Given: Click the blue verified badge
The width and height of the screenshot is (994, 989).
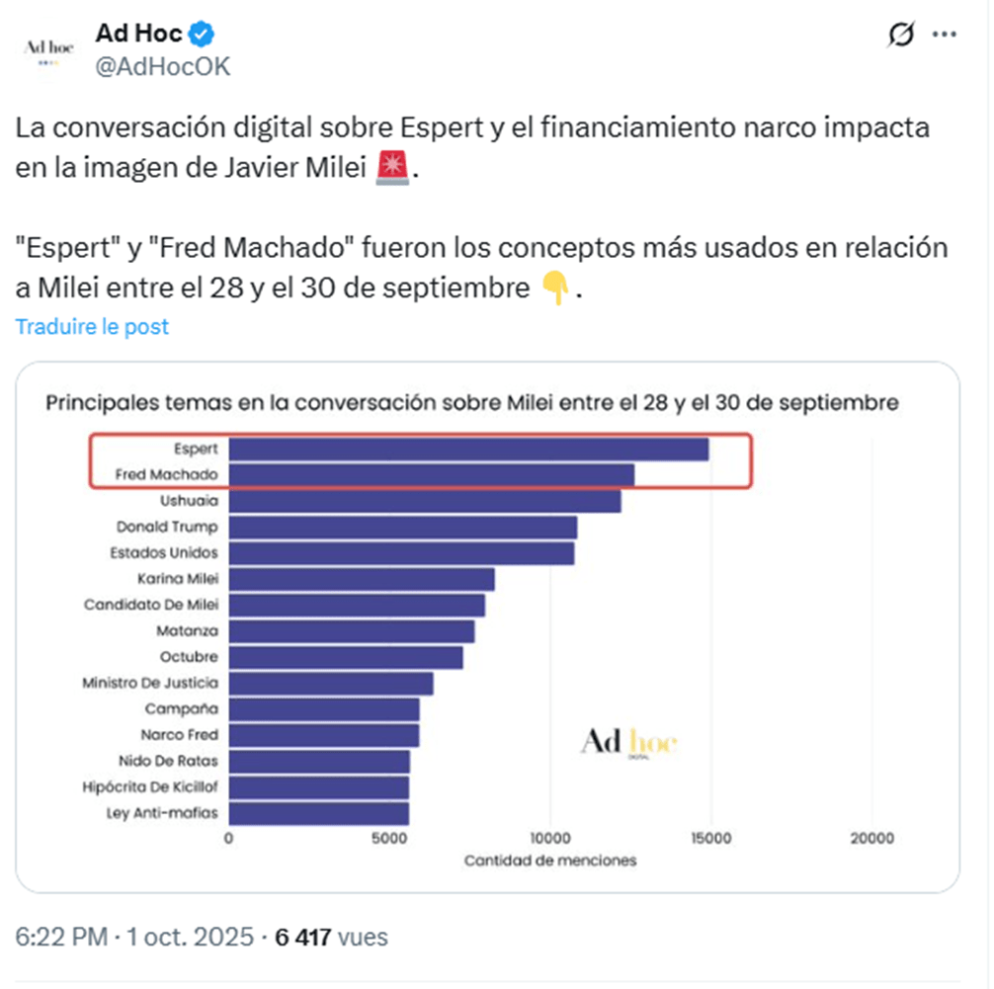Looking at the screenshot, I should pos(203,35).
